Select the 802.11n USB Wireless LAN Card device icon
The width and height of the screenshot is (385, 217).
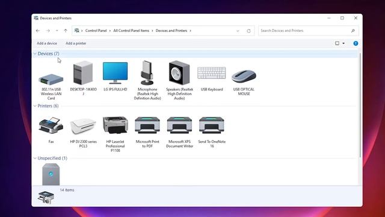(51, 79)
